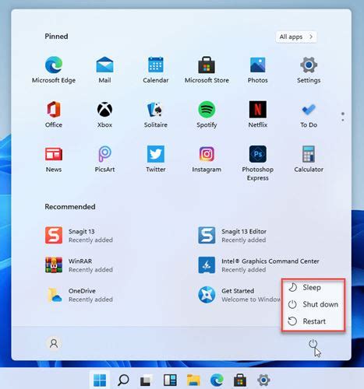Open OneDrive from Recommended
The image size is (364, 389).
click(x=80, y=295)
